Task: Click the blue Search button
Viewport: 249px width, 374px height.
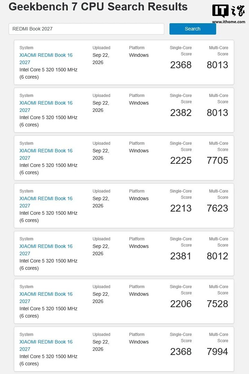Action: click(193, 29)
